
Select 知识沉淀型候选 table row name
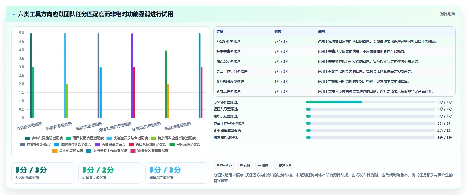tap(228, 61)
